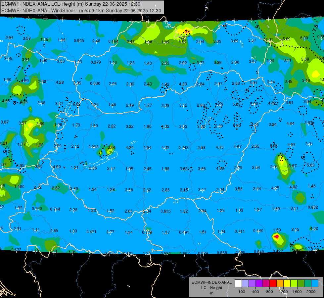The image size is (324, 298).
Task: Click the wind shear value 4.92
Action: (165, 84)
